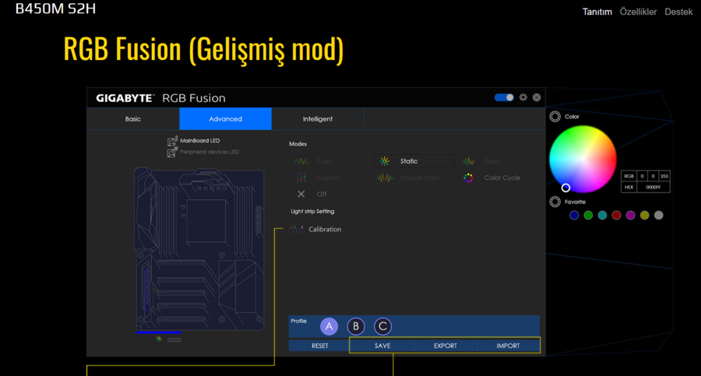Image resolution: width=701 pixels, height=376 pixels.
Task: Close the RGB Fusion window
Action: (x=537, y=97)
